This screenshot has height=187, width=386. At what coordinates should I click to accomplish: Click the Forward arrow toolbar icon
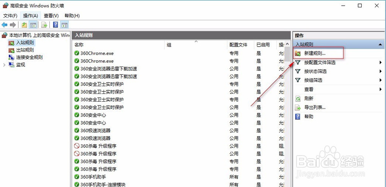13,25
